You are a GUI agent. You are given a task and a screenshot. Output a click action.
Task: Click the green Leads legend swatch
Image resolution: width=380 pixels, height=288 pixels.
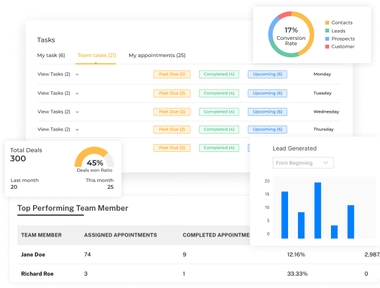[x=327, y=31]
